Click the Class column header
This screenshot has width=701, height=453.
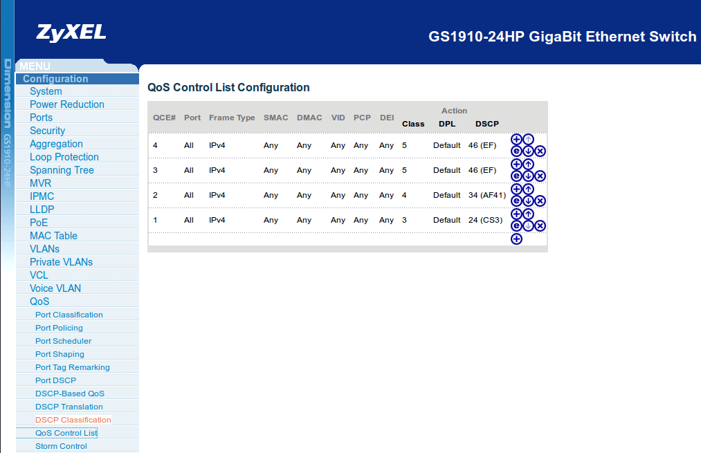413,124
